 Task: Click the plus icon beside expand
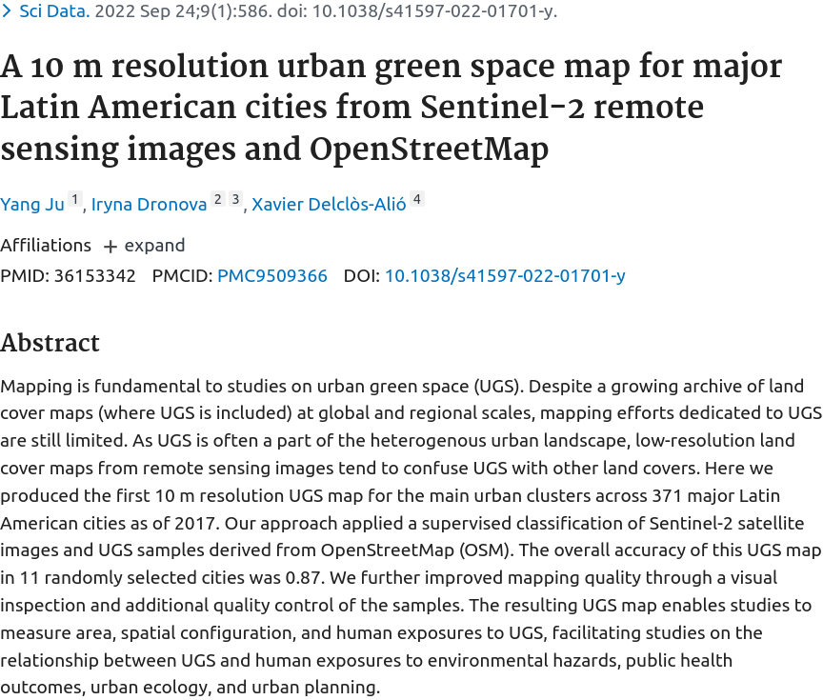(110, 246)
